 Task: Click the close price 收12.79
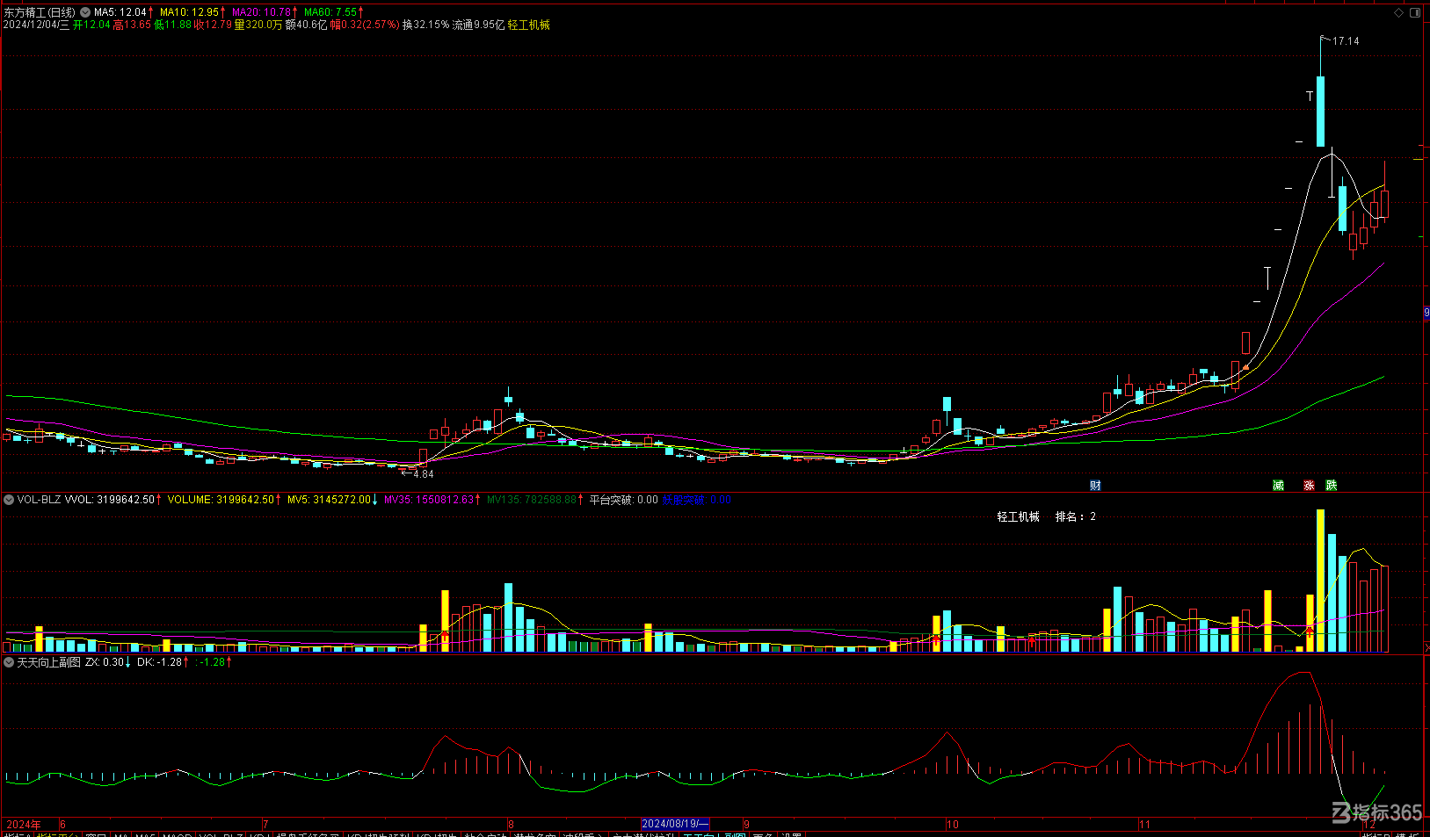click(213, 25)
